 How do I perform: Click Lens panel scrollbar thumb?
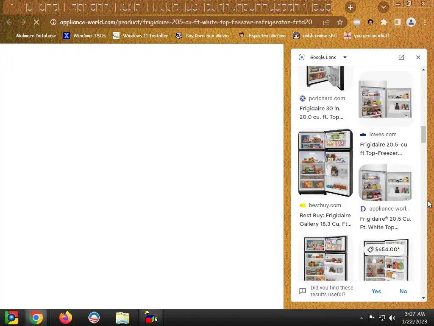point(423,134)
